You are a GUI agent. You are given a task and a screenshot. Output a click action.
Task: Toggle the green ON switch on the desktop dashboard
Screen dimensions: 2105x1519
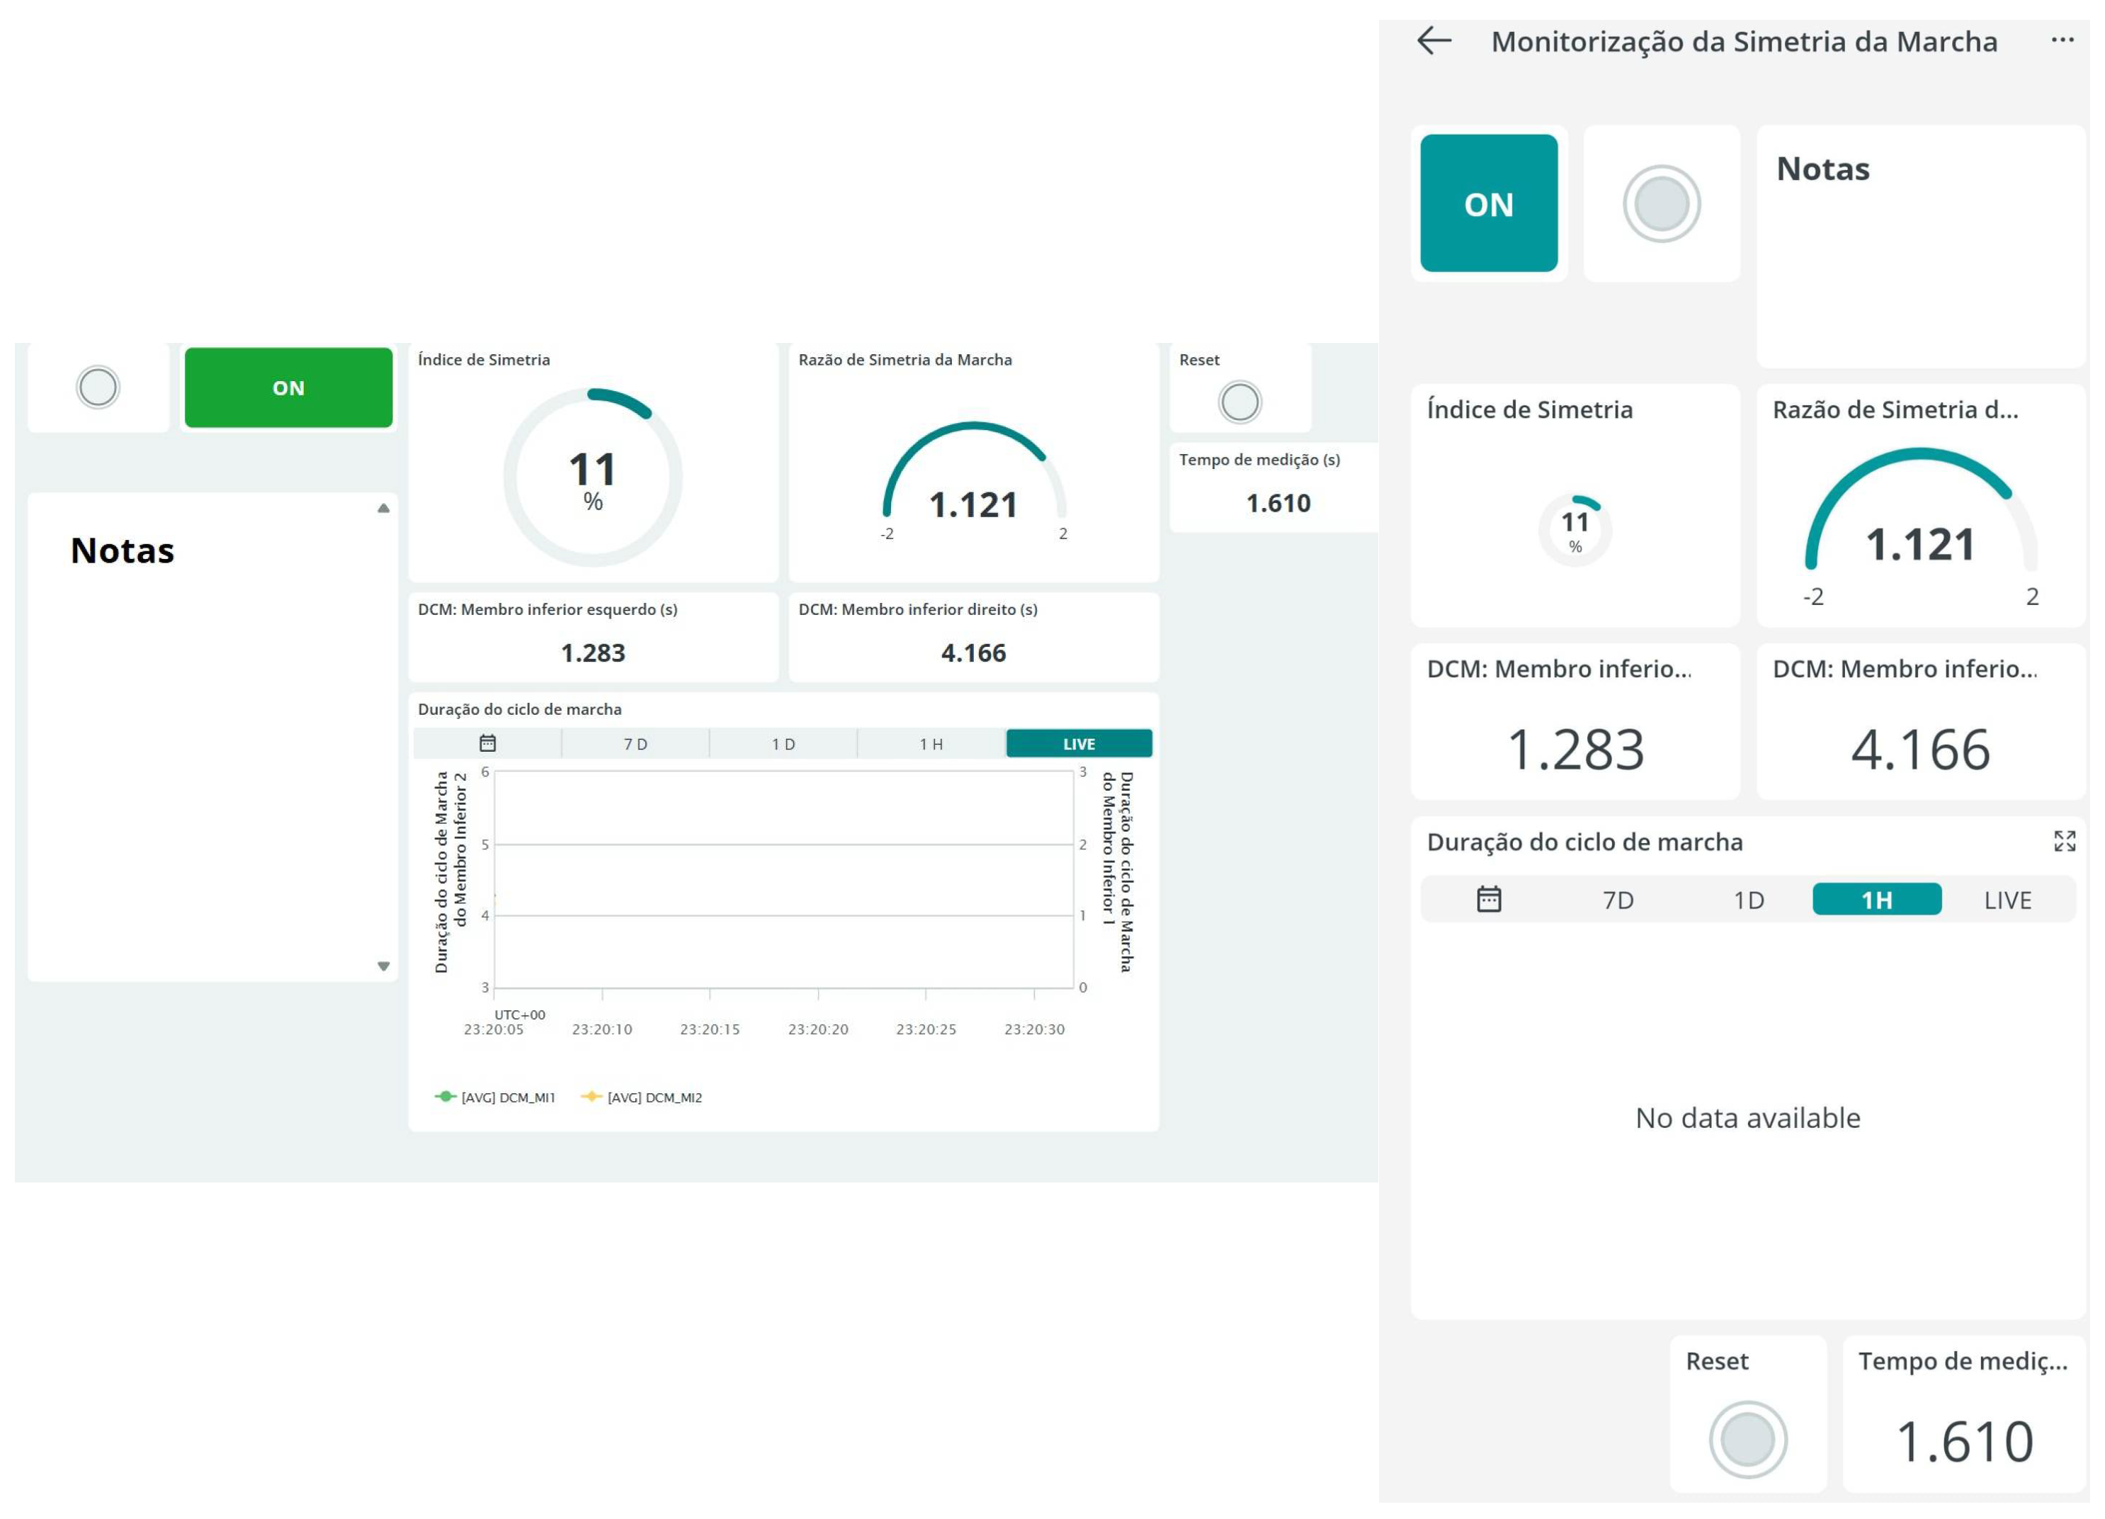[x=288, y=387]
